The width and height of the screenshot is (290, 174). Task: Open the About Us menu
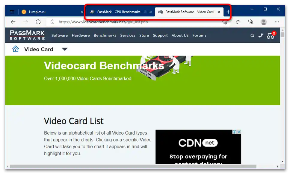point(180,35)
